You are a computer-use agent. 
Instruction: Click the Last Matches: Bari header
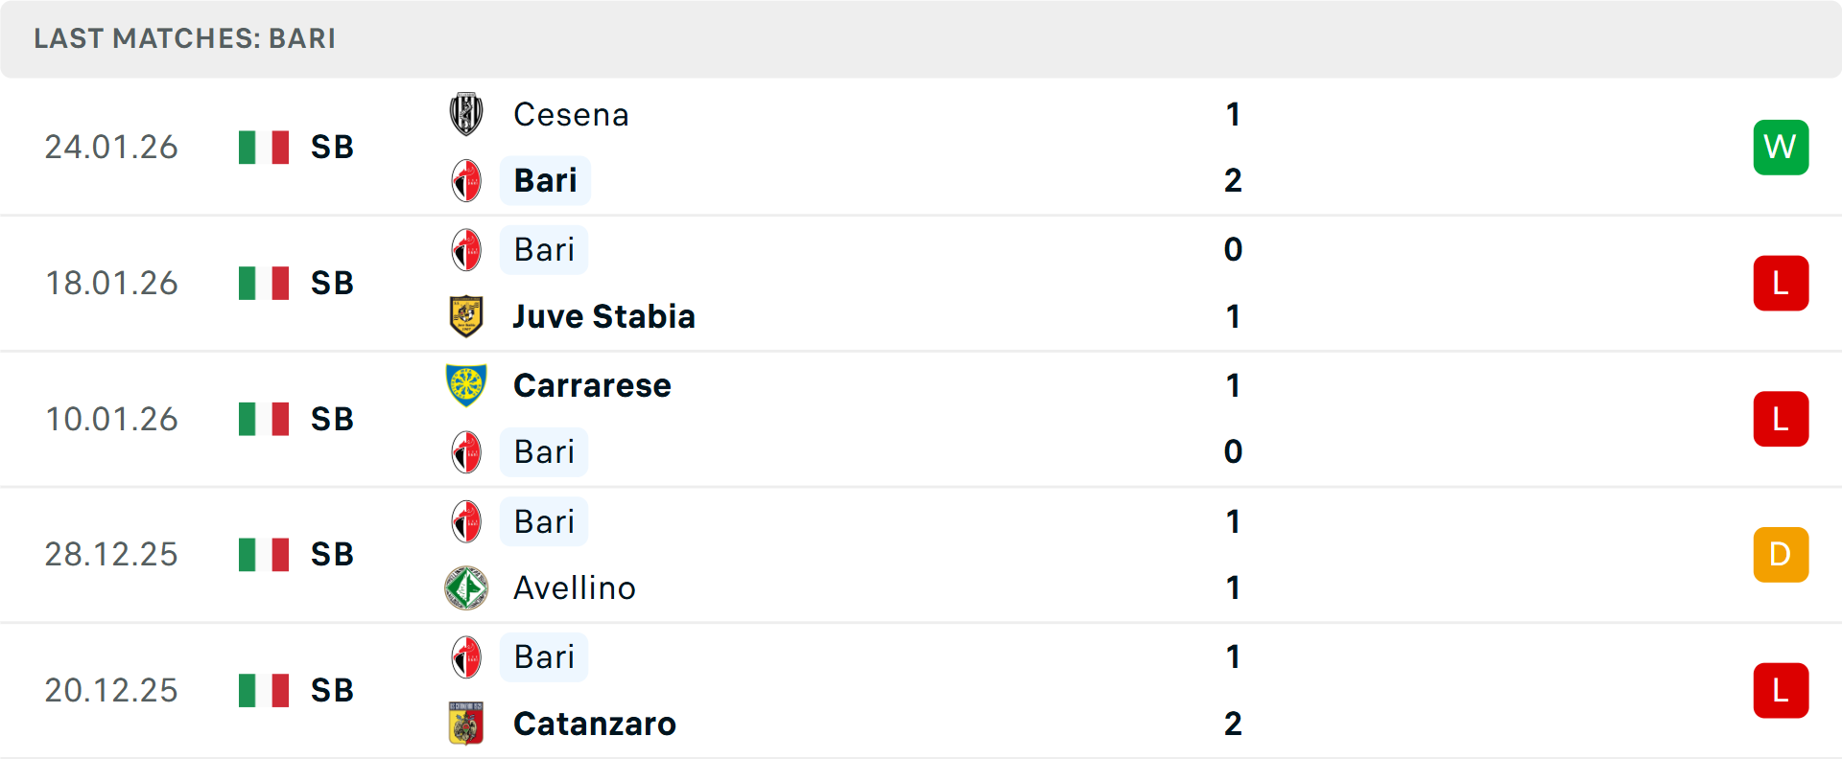(185, 38)
